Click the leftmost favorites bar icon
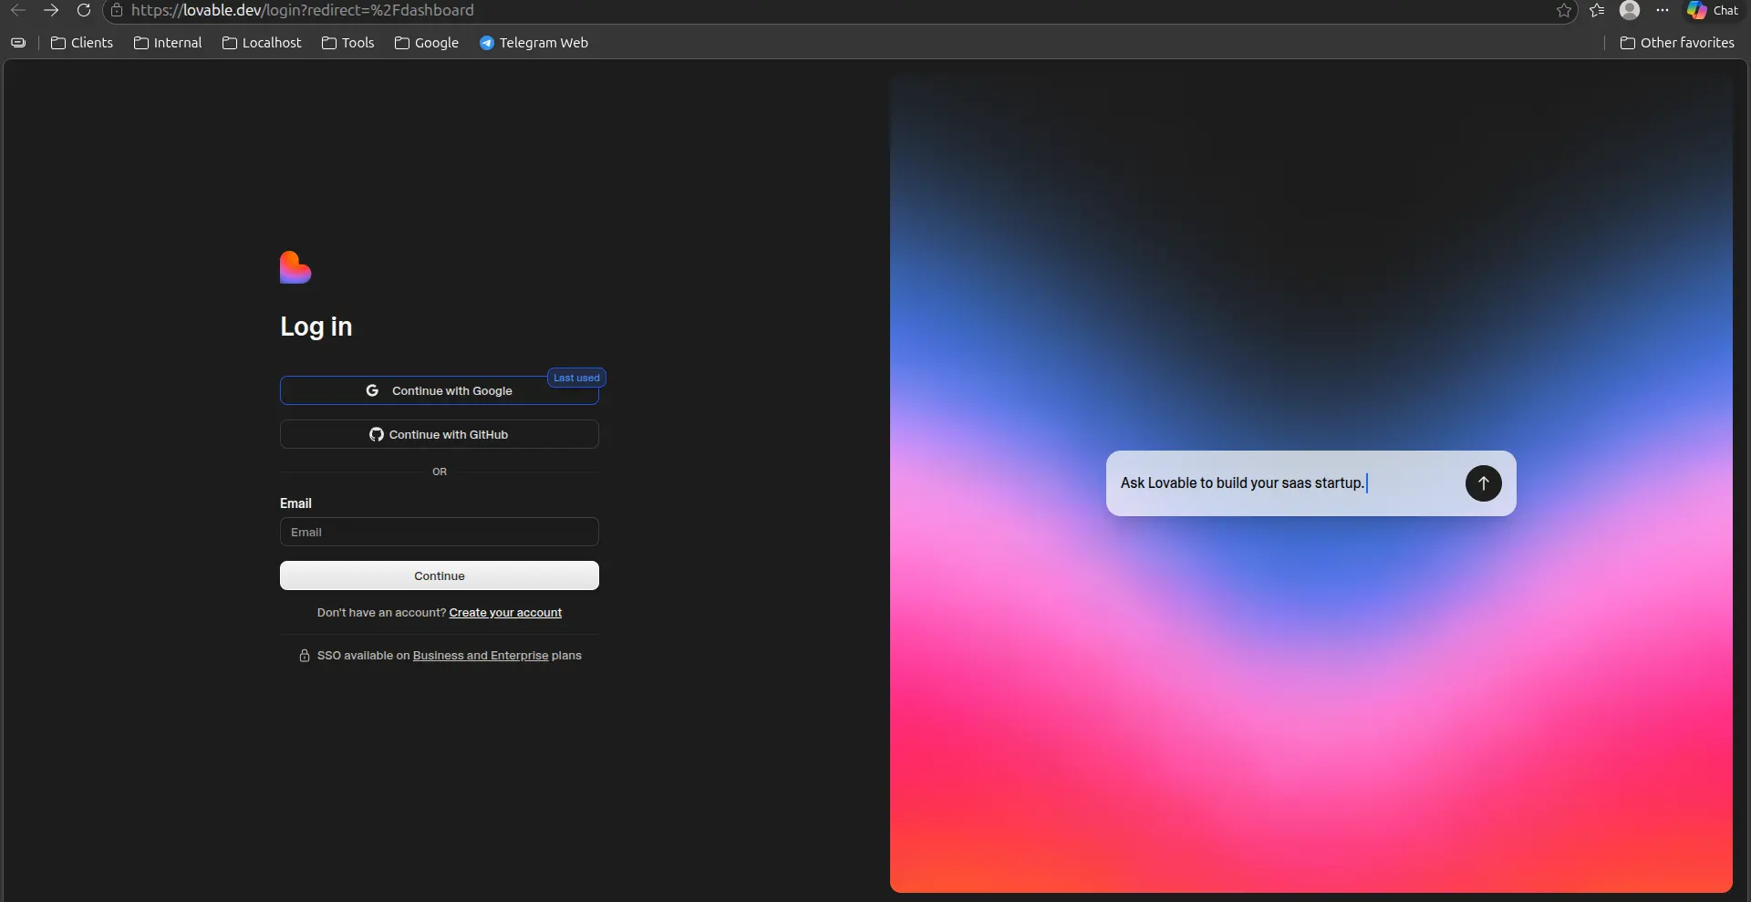 tap(18, 43)
